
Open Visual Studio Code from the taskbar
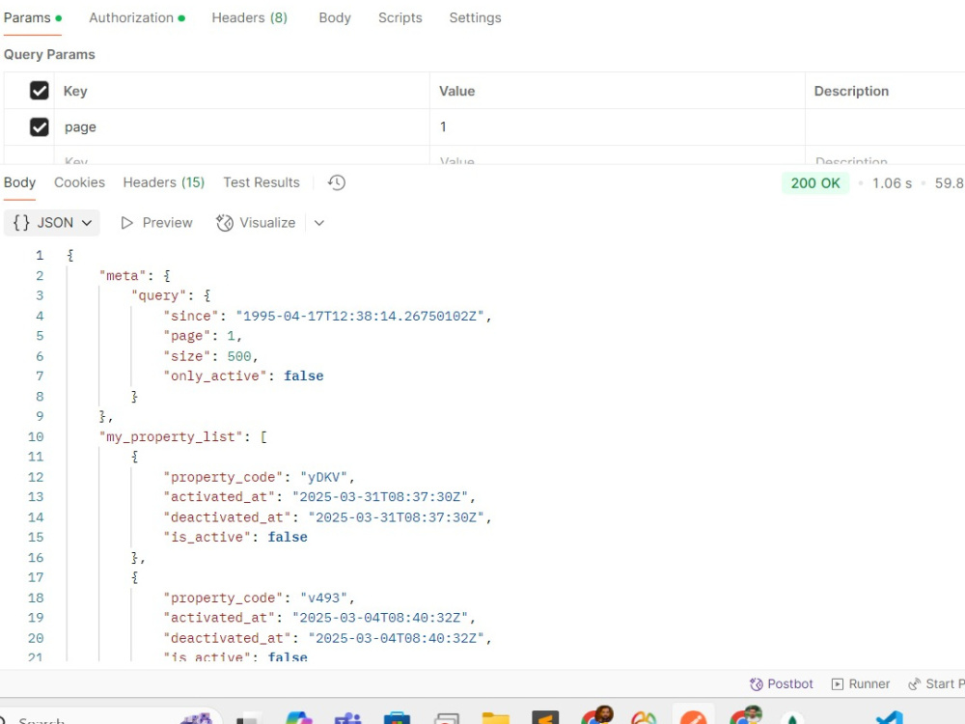click(890, 718)
